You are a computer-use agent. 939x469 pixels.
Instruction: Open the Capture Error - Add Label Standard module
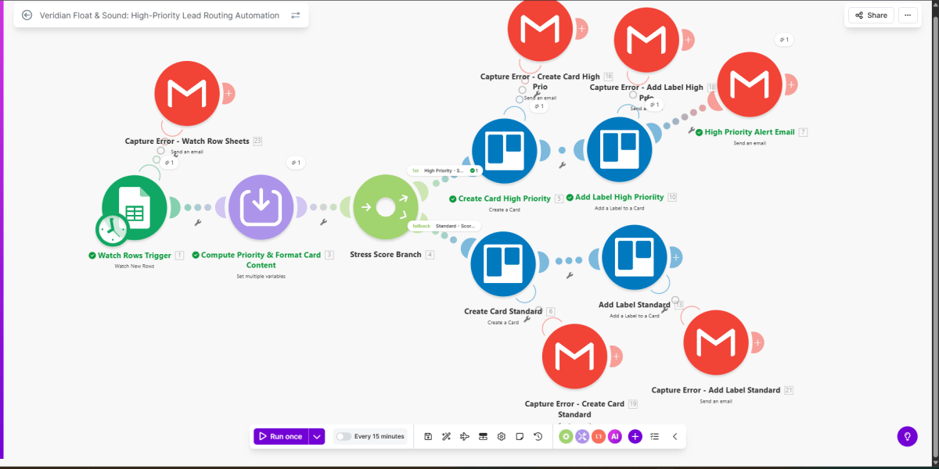coord(716,342)
